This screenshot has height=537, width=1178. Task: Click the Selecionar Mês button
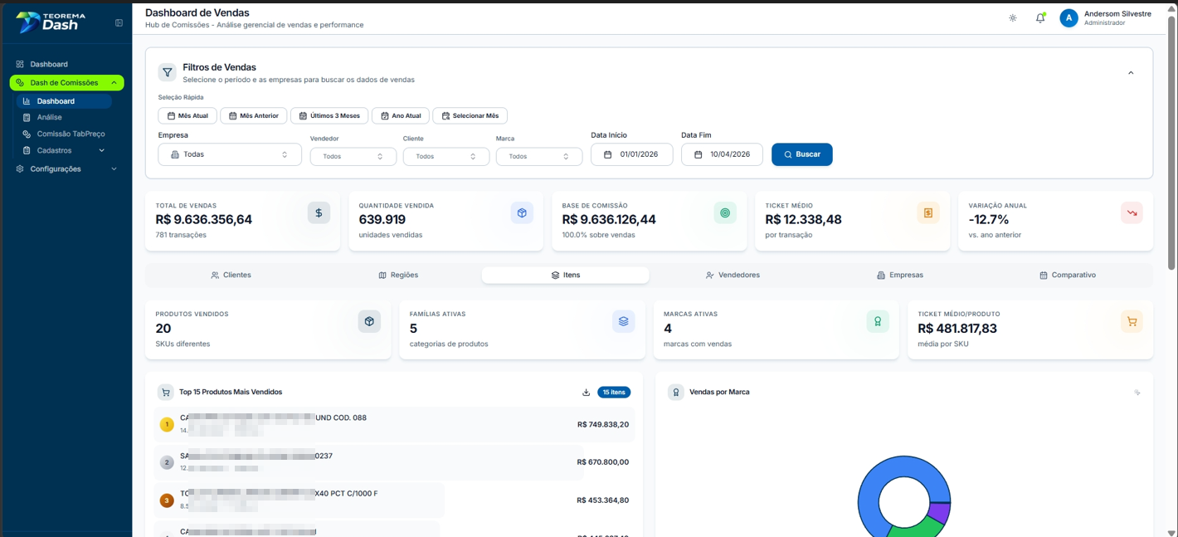(x=470, y=115)
